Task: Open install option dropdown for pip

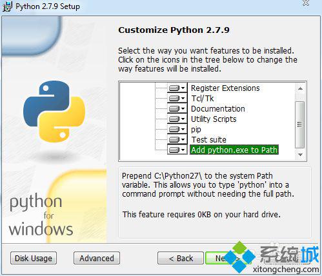Action: click(x=177, y=129)
